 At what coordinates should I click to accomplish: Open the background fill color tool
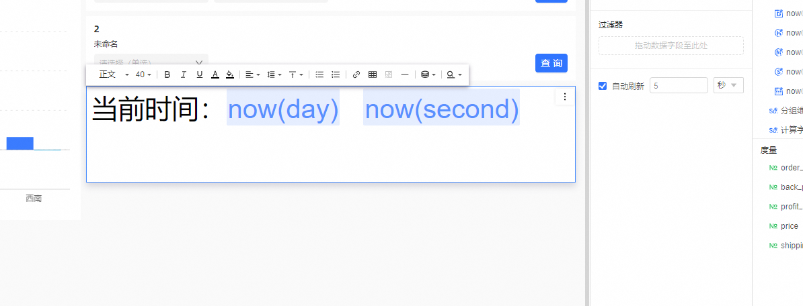230,74
